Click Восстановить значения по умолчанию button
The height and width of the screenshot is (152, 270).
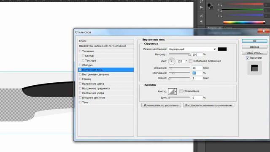click(208, 105)
